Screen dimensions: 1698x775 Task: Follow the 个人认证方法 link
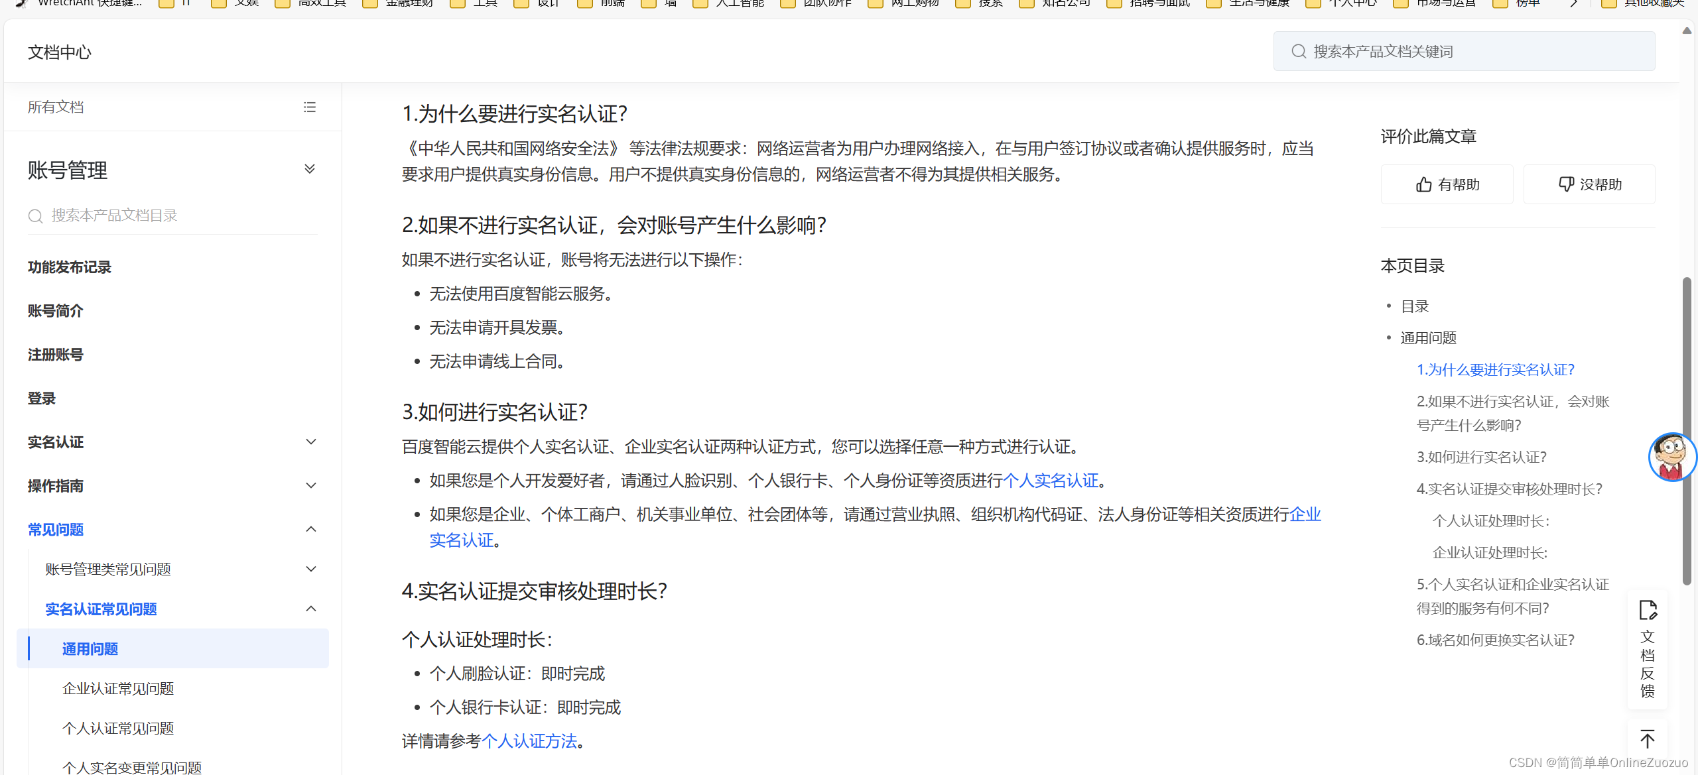(x=529, y=741)
